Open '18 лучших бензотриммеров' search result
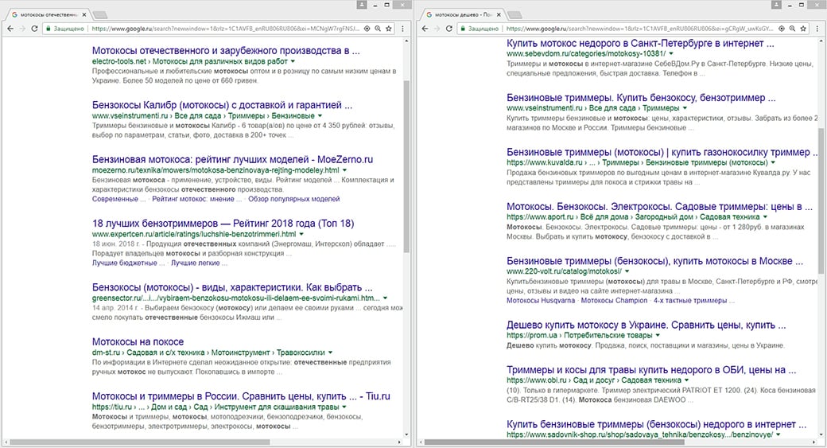 coord(223,224)
